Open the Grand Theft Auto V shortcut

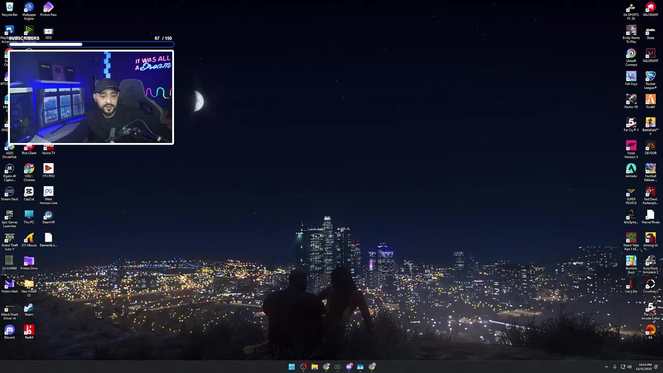9,242
